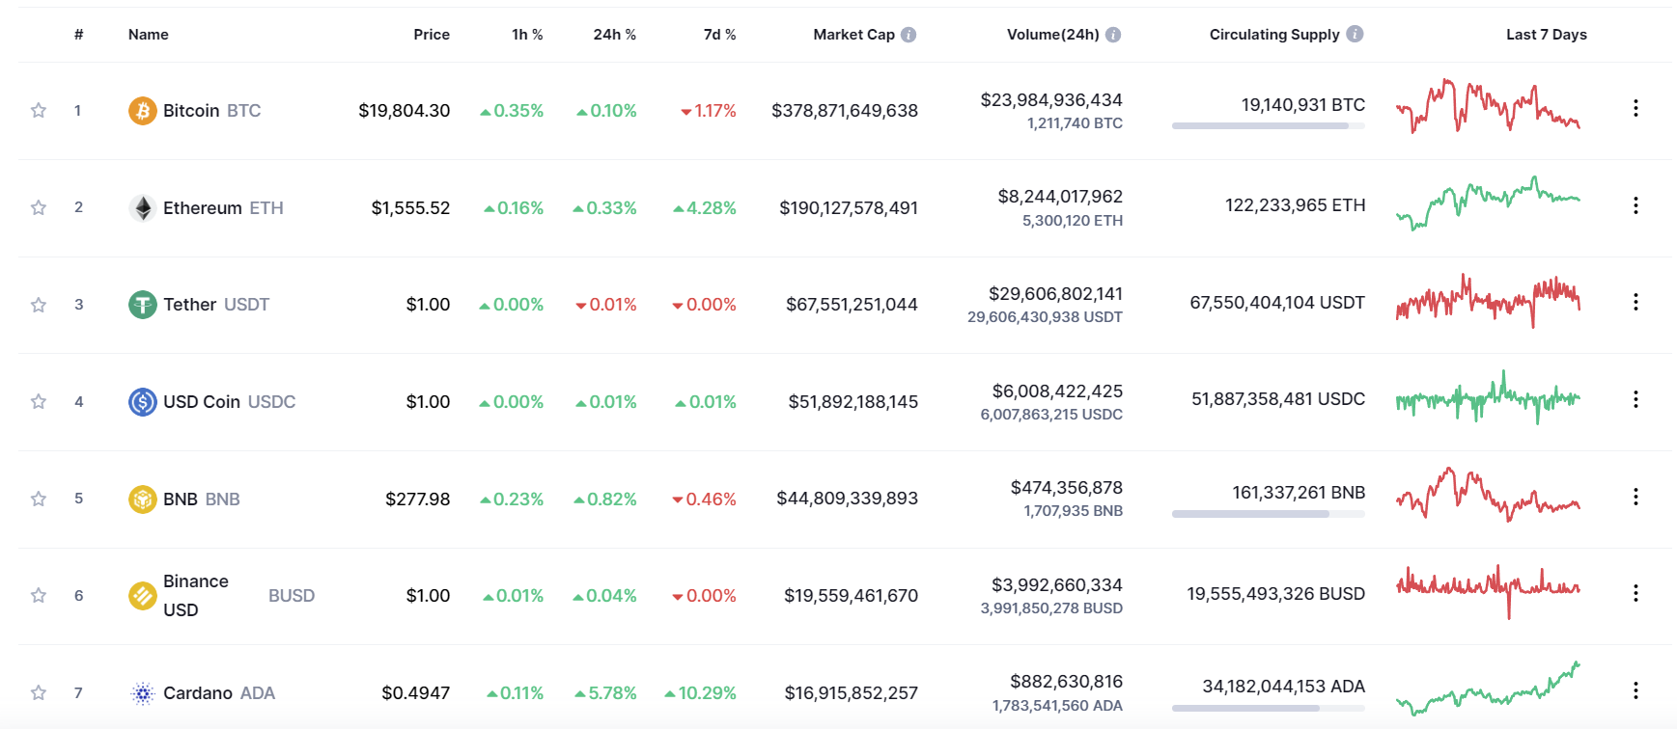Click the Circulating Supply info icon

(x=1355, y=34)
